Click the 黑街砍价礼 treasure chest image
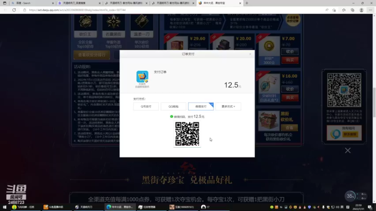The height and width of the screenshot is (211, 376). (x=269, y=121)
